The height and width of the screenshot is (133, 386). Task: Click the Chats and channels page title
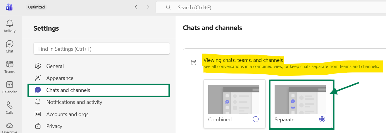[x=212, y=28]
